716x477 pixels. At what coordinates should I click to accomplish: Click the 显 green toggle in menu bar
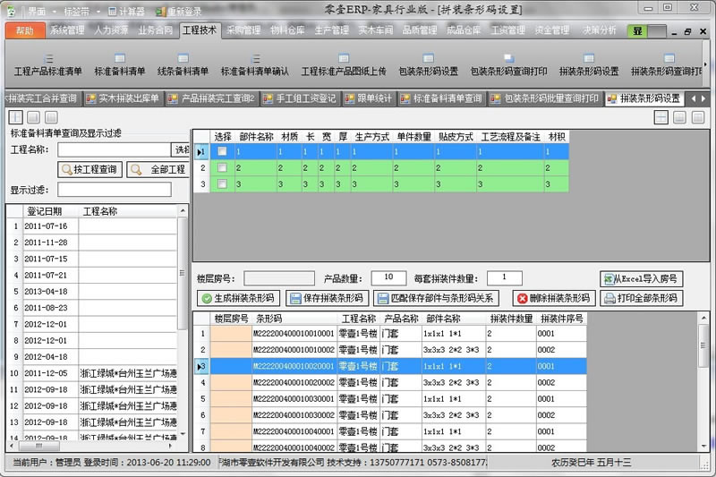637,31
